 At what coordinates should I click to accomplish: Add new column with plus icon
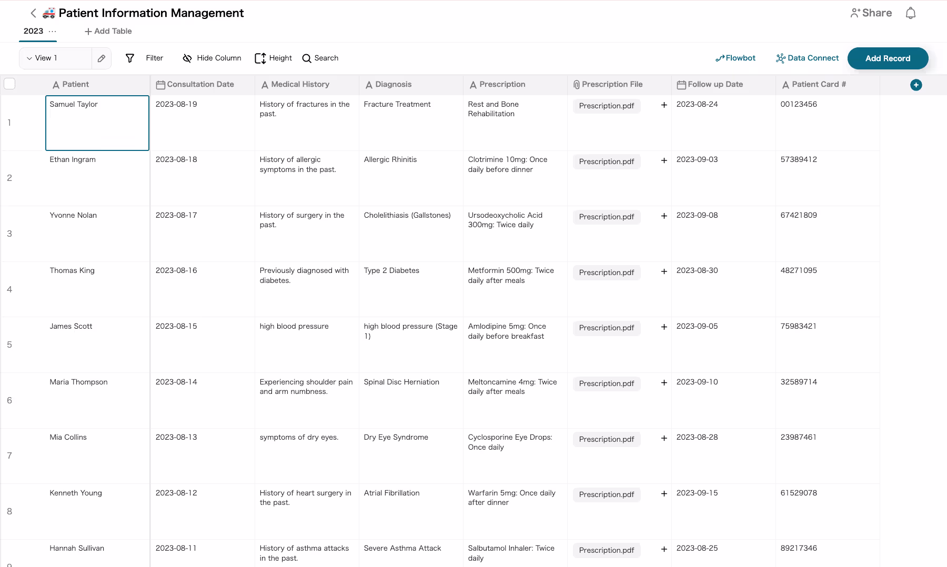pyautogui.click(x=915, y=85)
